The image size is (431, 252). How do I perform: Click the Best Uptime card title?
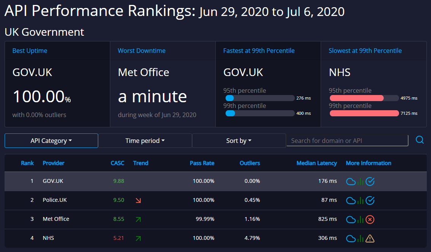click(x=30, y=51)
